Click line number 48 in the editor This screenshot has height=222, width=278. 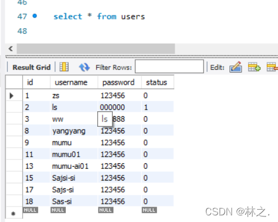point(22,31)
